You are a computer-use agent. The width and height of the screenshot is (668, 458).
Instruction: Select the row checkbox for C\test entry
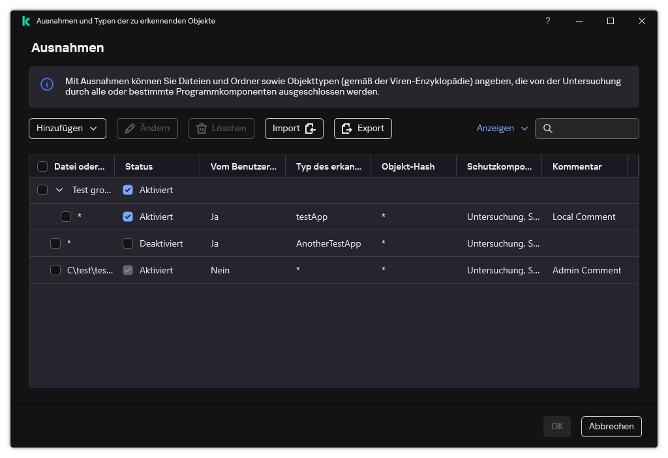(55, 270)
